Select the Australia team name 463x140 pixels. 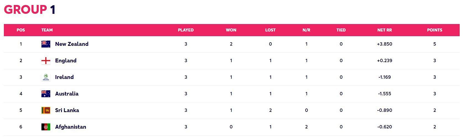coord(67,94)
